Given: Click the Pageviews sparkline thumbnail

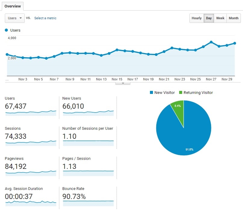Looking at the screenshot, I should click(x=31, y=173).
